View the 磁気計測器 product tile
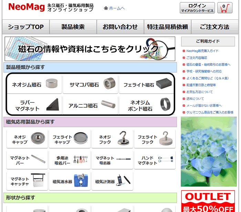 point(112,181)
